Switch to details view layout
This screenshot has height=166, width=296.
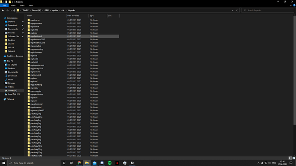(290, 158)
